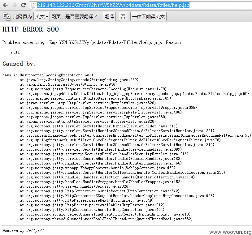This screenshot has height=235, width=252.
Task: Click the SecurityHandler.handle trace line
Action: pyautogui.click(x=104, y=154)
